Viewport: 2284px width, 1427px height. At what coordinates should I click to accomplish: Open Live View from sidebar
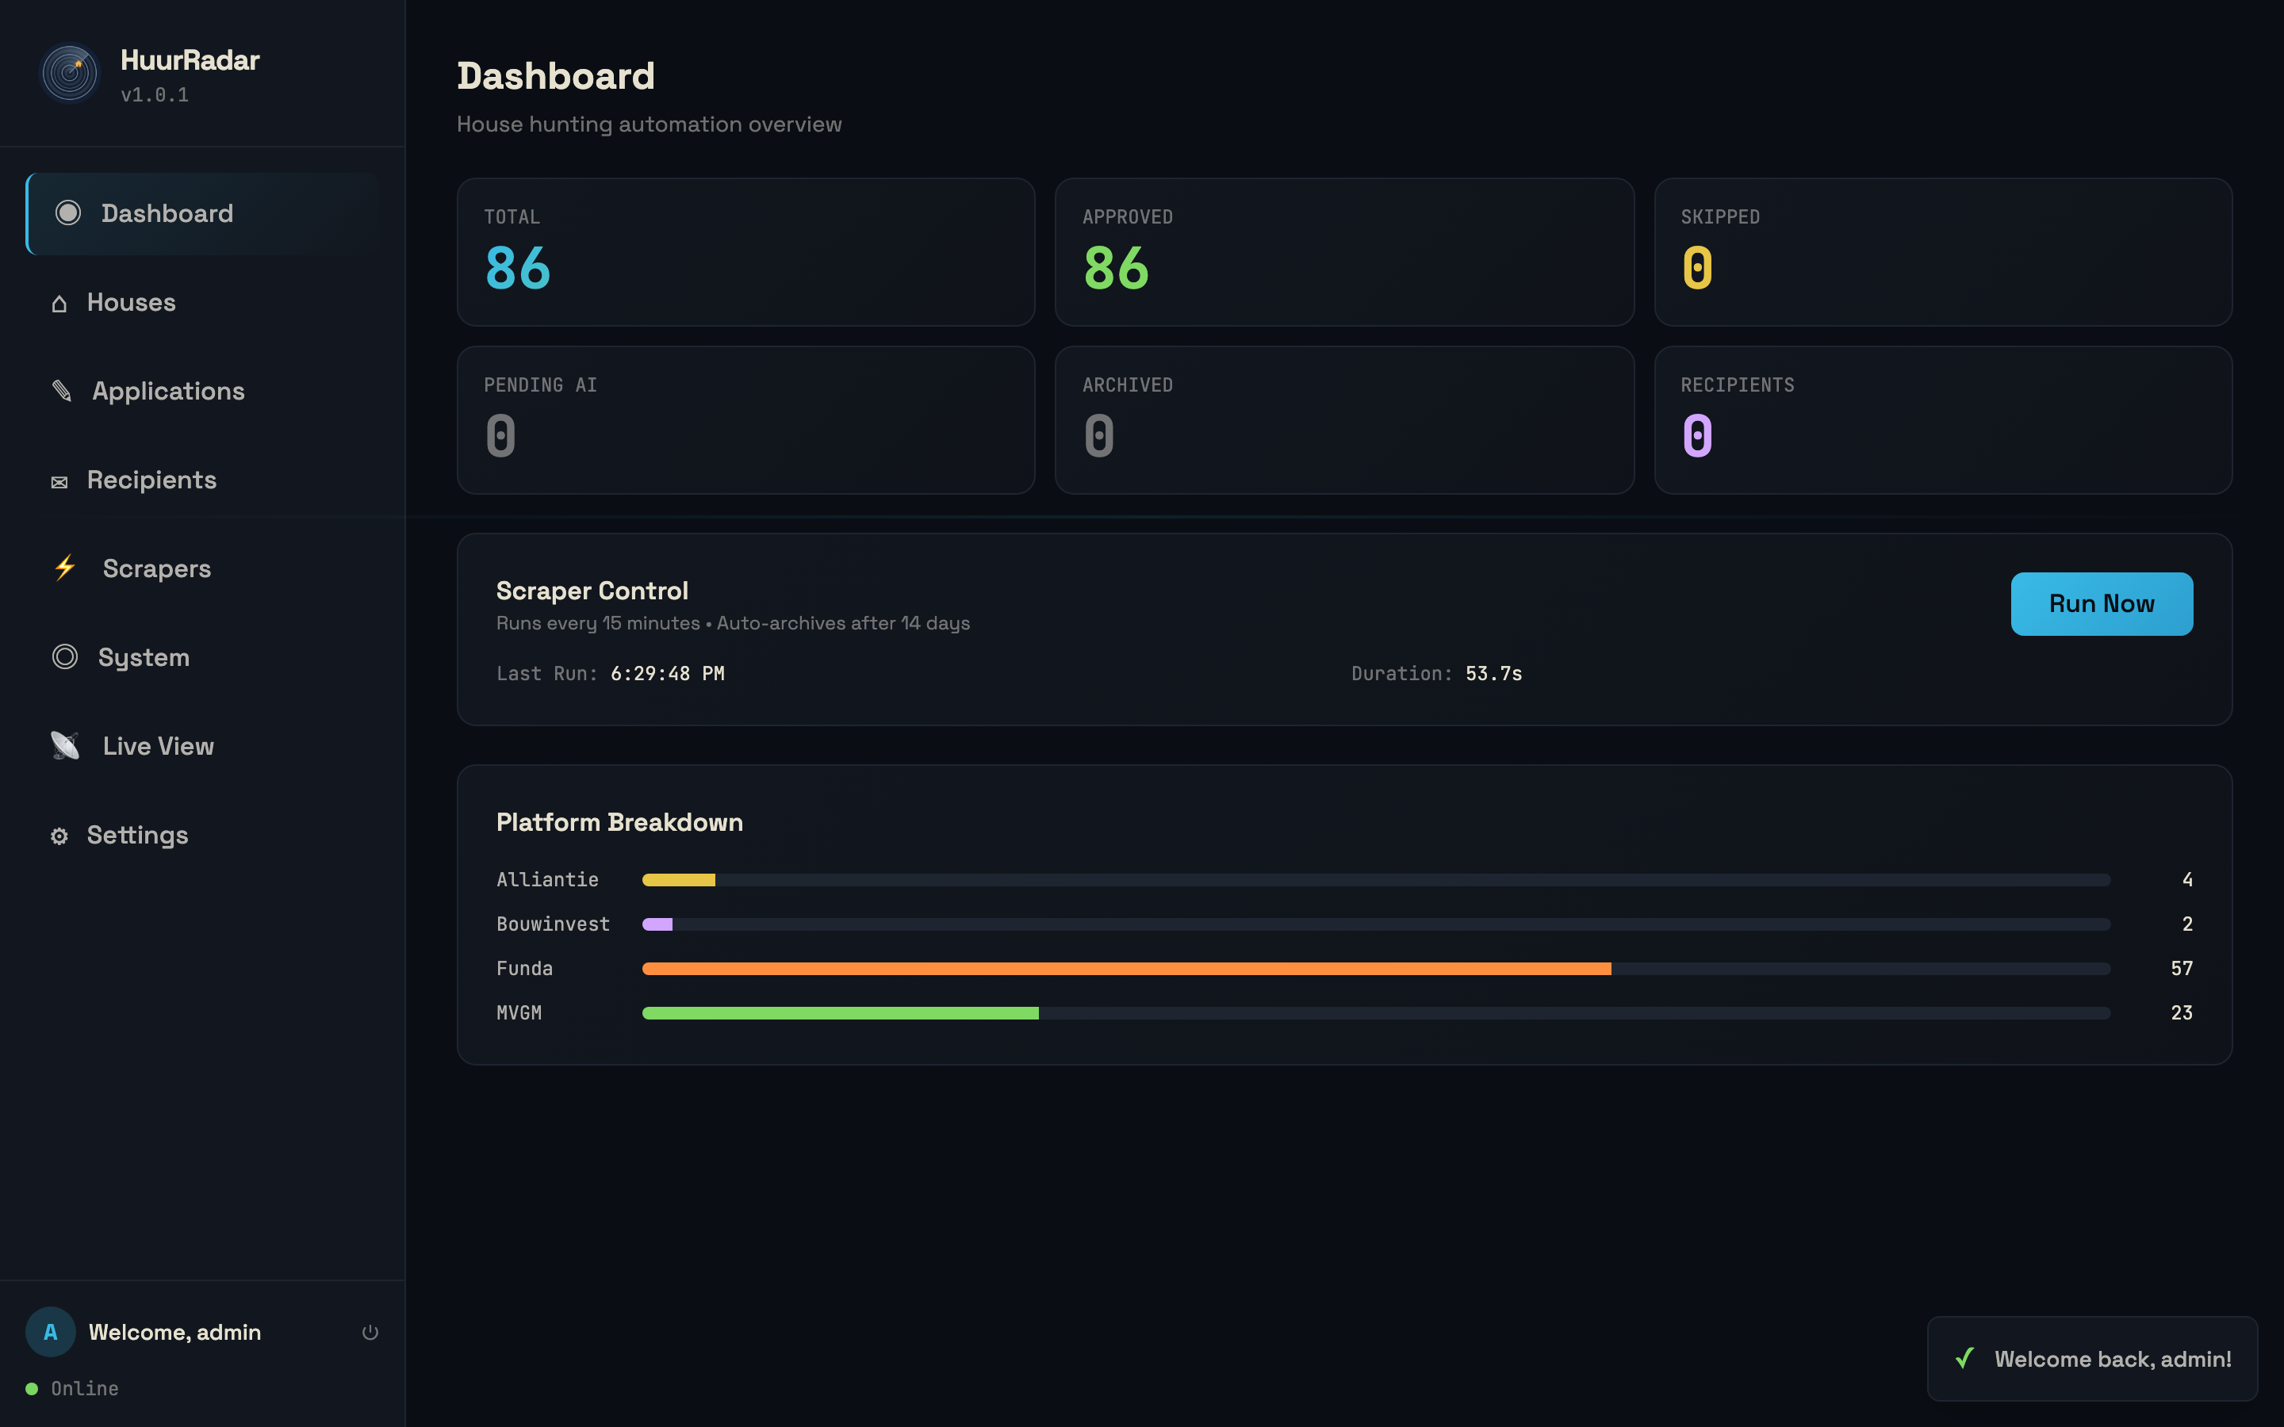click(203, 745)
